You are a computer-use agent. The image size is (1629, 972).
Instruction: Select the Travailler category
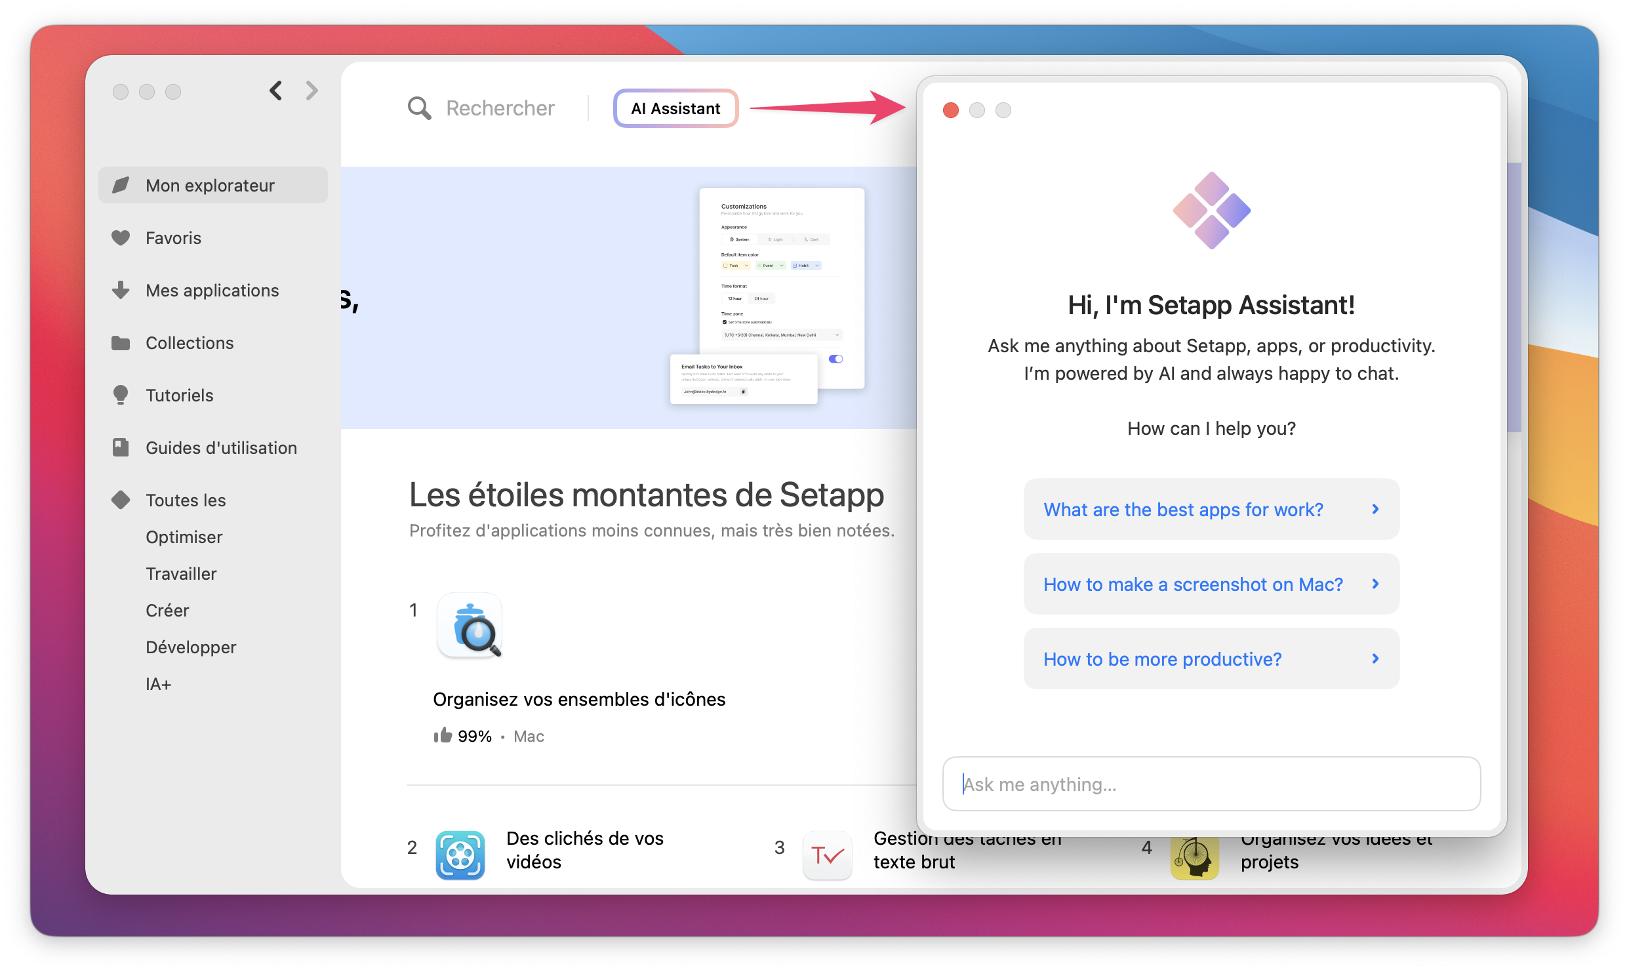click(x=181, y=574)
